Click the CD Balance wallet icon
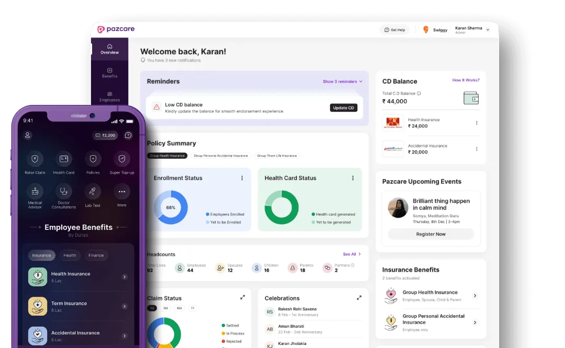Image resolution: width=565 pixels, height=348 pixels. point(471,98)
